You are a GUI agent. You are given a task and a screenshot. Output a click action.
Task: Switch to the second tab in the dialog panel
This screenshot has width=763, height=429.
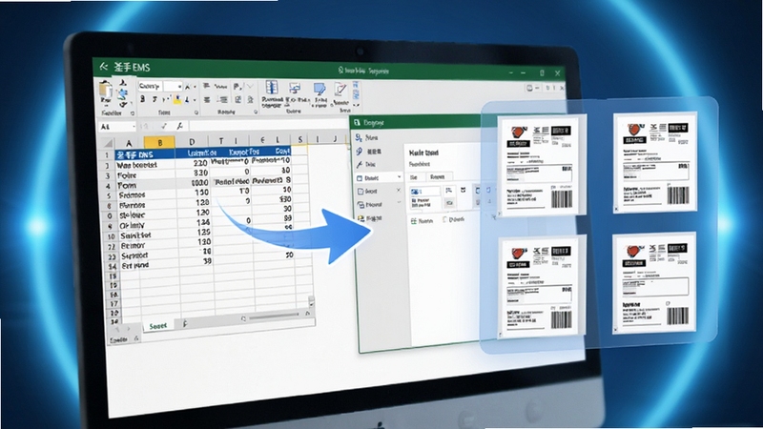(x=438, y=176)
